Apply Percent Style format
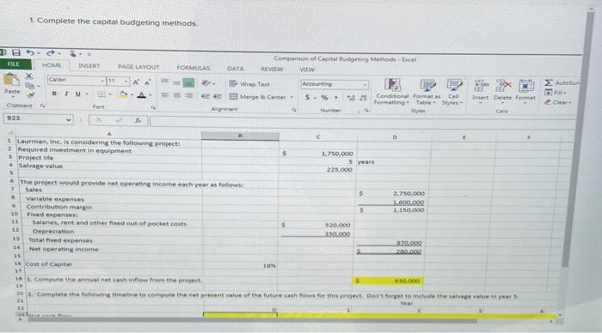This screenshot has width=602, height=333. (x=324, y=98)
